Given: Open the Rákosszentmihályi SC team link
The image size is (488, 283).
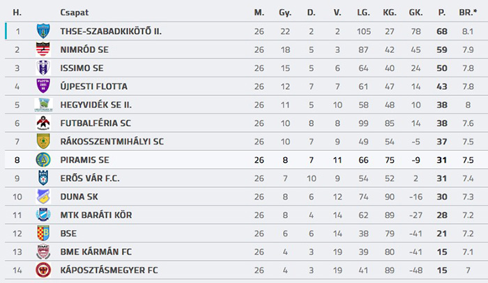Looking at the screenshot, I should coord(112,142).
